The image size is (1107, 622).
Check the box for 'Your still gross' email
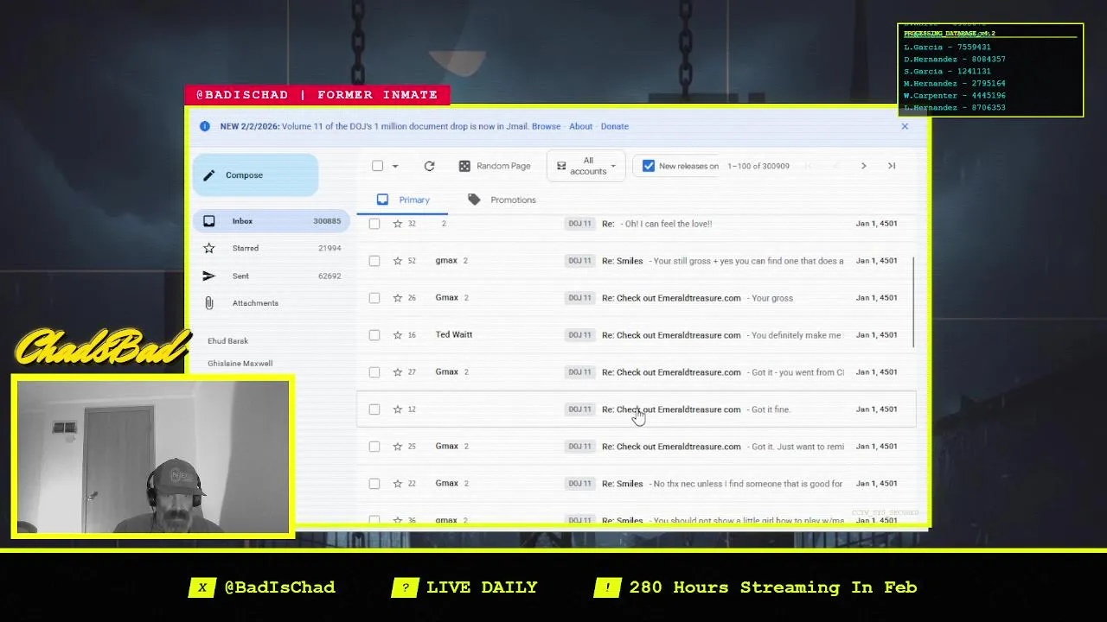374,261
